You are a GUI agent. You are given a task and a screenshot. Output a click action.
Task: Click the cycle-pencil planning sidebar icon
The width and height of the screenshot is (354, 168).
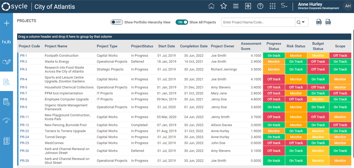click(7, 62)
